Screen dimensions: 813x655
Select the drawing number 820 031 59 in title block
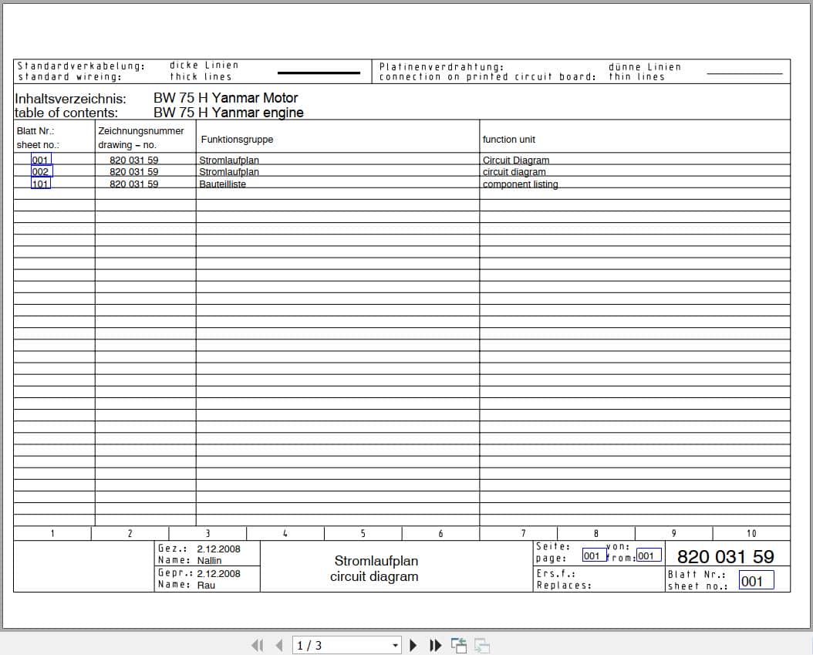[725, 556]
